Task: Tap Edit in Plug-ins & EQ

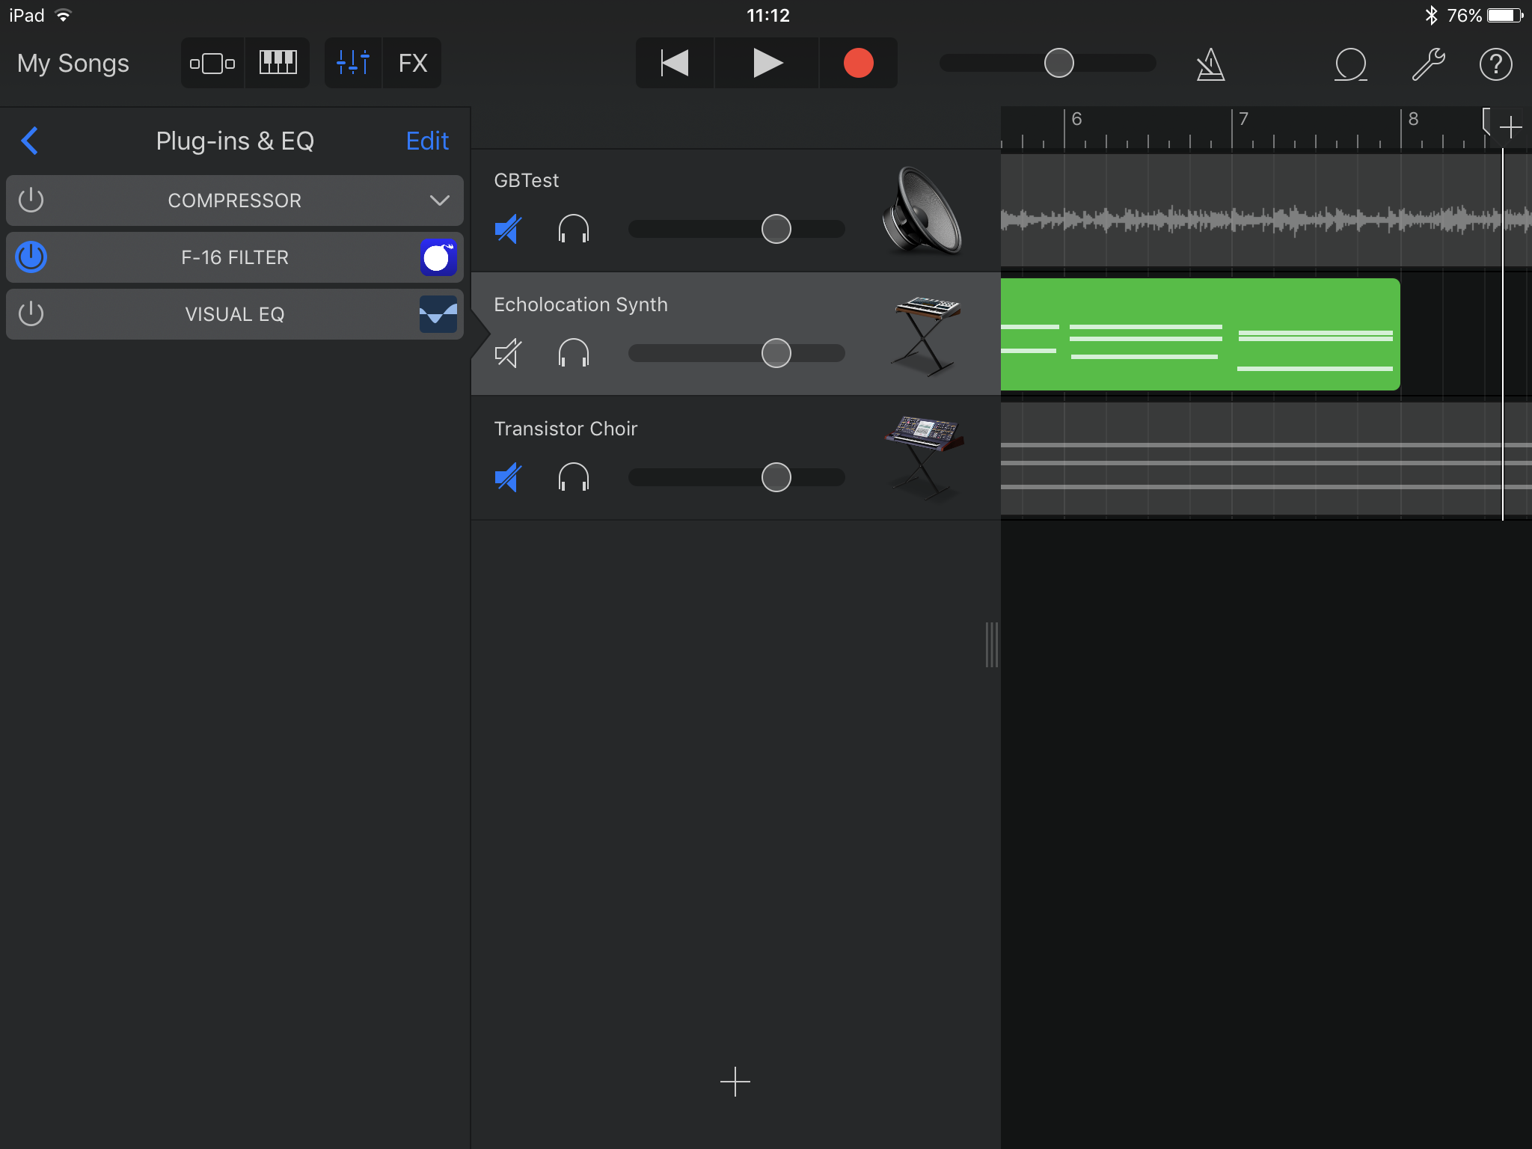Action: pos(427,141)
